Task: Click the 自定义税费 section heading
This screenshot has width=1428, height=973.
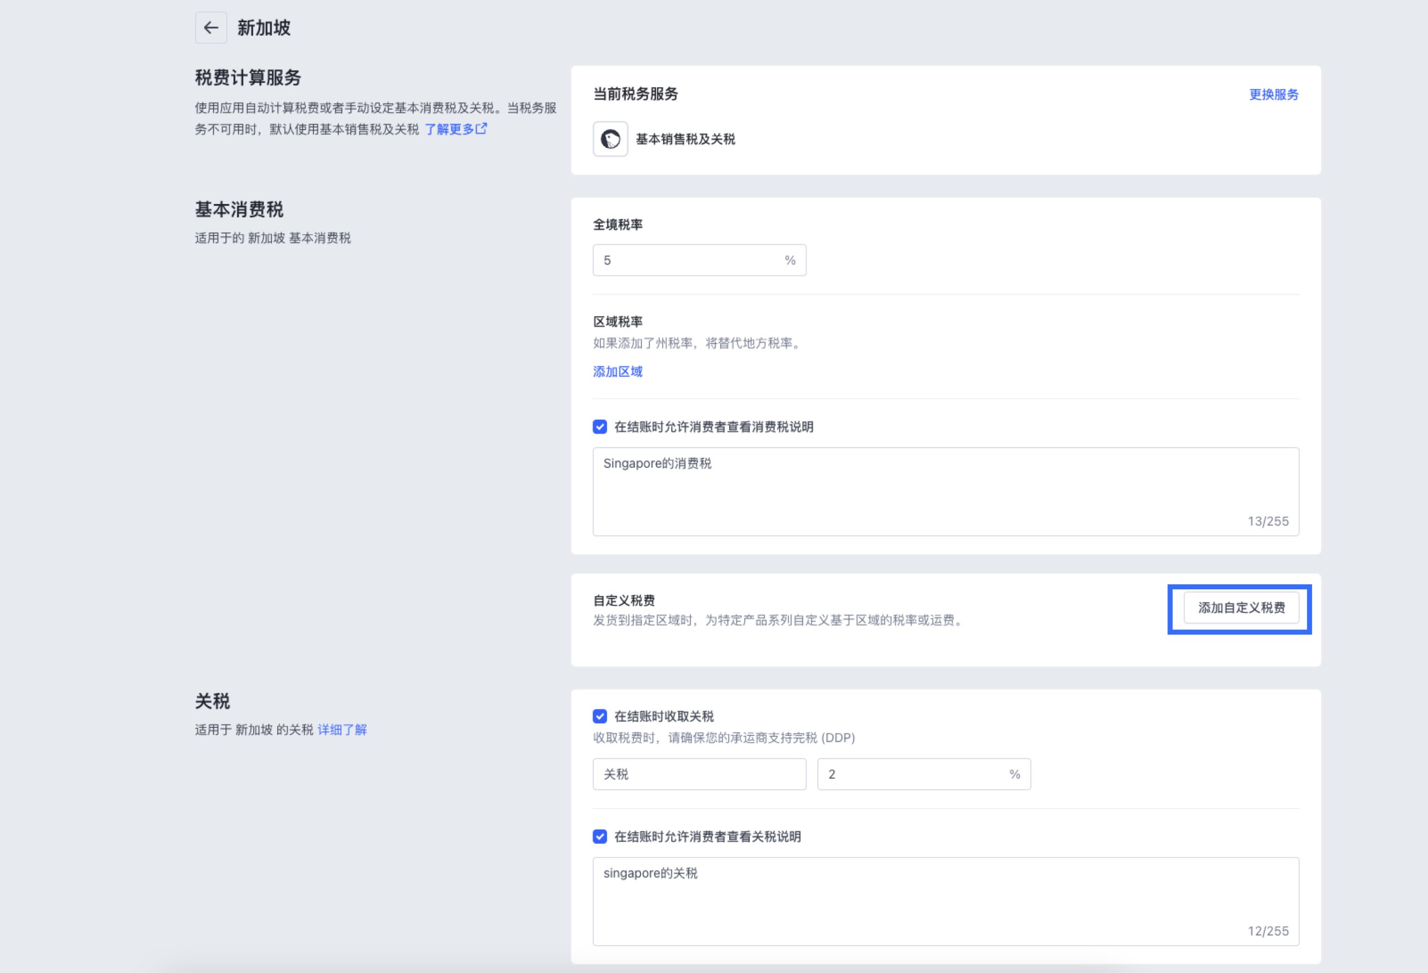Action: pyautogui.click(x=623, y=600)
